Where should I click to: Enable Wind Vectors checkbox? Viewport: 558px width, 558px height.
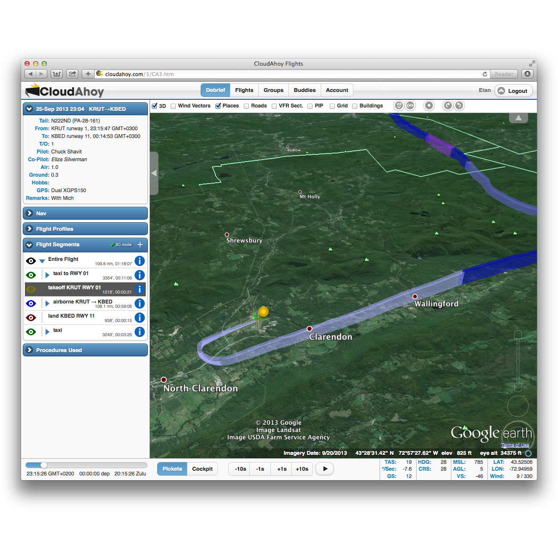click(x=173, y=106)
